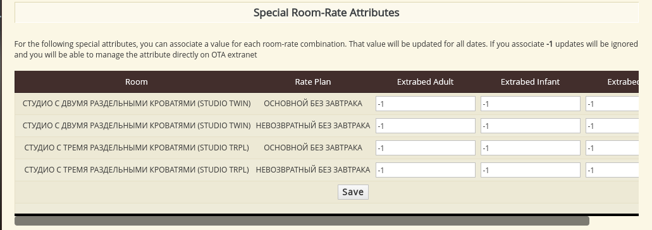Click the Room column header
This screenshot has width=652, height=230.
pos(137,82)
